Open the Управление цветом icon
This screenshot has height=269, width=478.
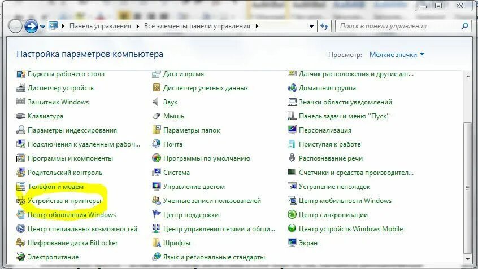(156, 187)
